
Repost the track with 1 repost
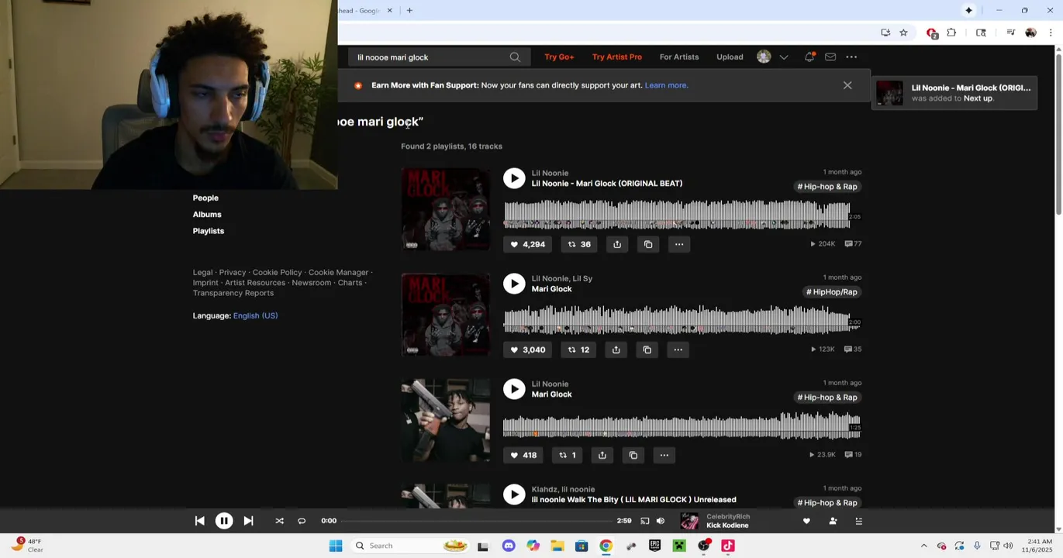tap(568, 455)
